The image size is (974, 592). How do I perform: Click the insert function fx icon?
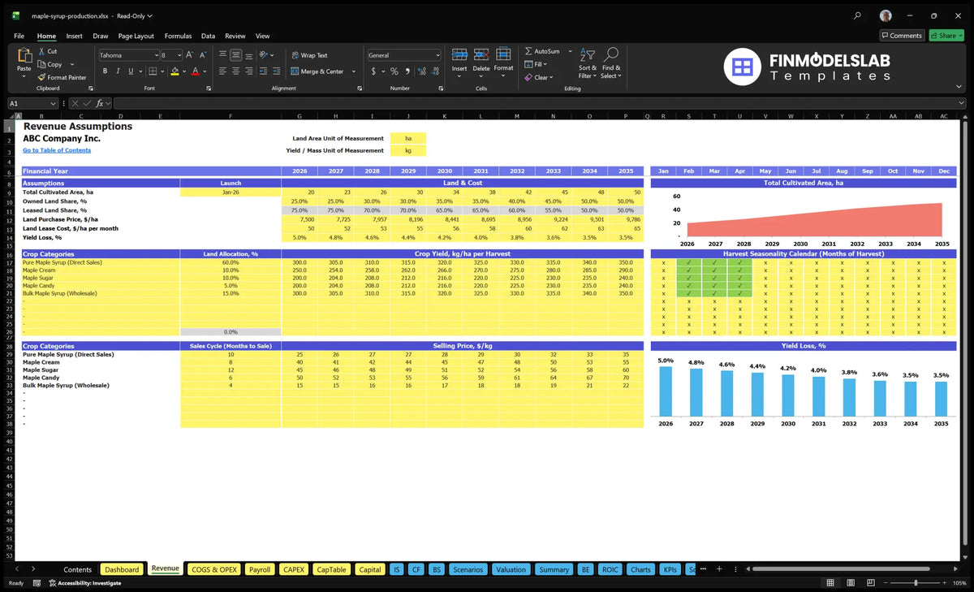click(100, 103)
